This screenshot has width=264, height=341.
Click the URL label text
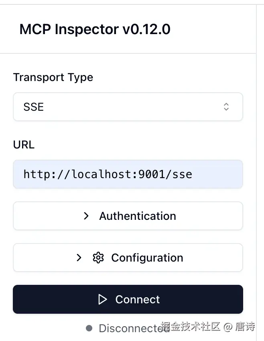[24, 144]
